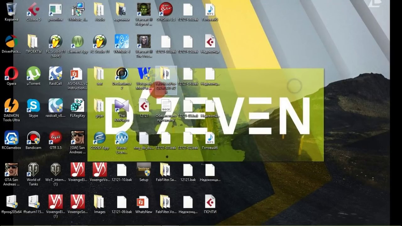
Task: Open the Обязательно прочитать! DOCX file
Action: pos(166,110)
